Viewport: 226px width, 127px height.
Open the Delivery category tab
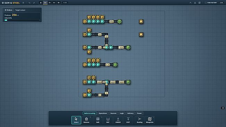click(x=130, y=113)
